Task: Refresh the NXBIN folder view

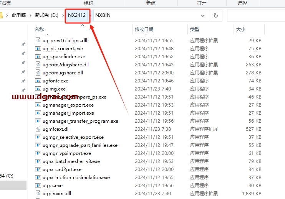Action: [x=216, y=15]
